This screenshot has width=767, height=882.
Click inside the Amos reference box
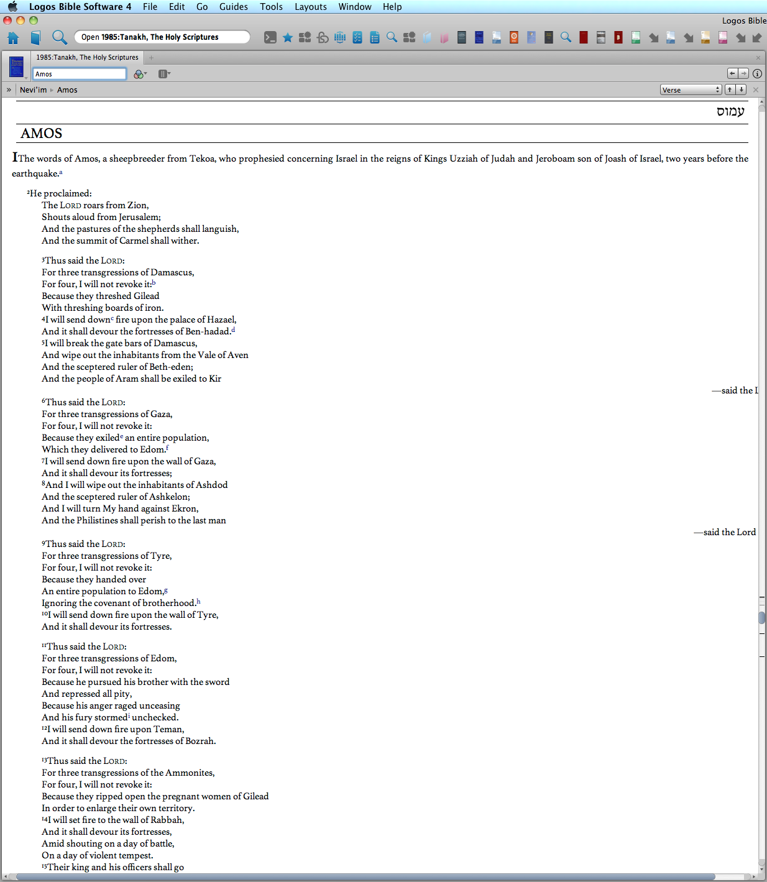[80, 73]
